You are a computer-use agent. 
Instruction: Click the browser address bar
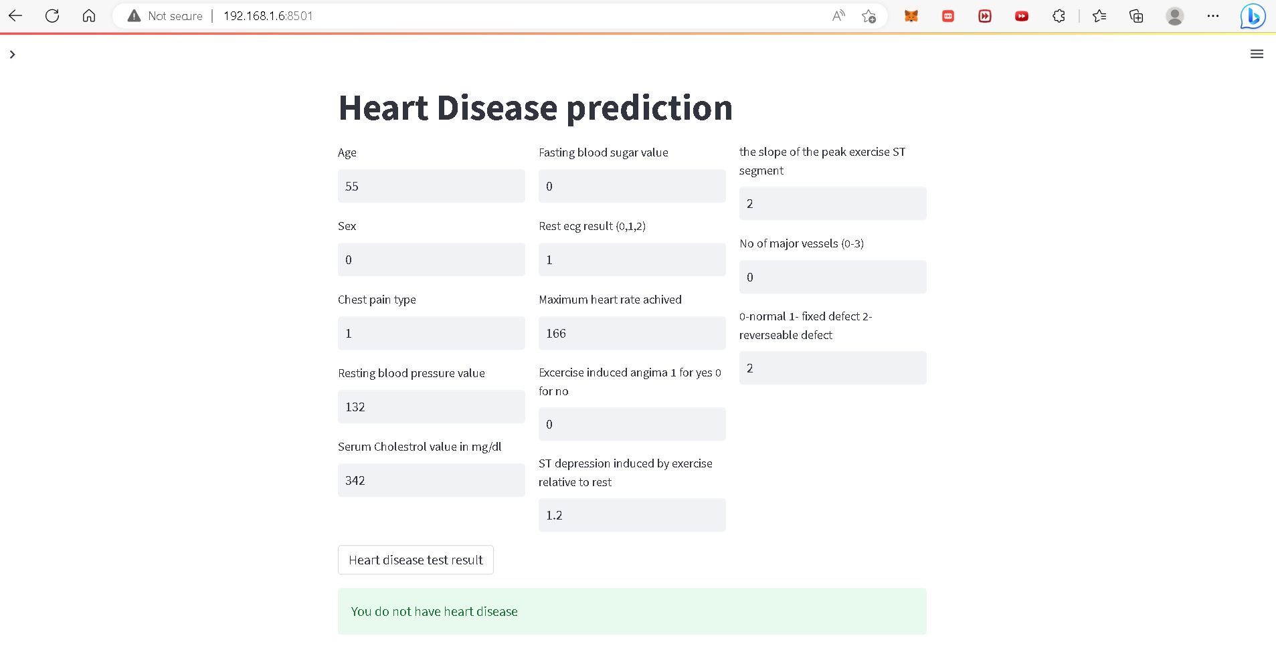click(x=468, y=15)
